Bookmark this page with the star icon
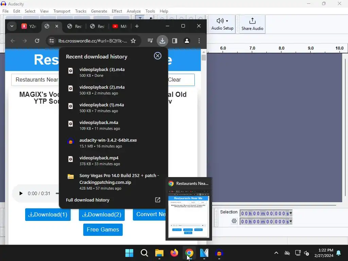The width and height of the screenshot is (348, 261). pyautogui.click(x=133, y=41)
